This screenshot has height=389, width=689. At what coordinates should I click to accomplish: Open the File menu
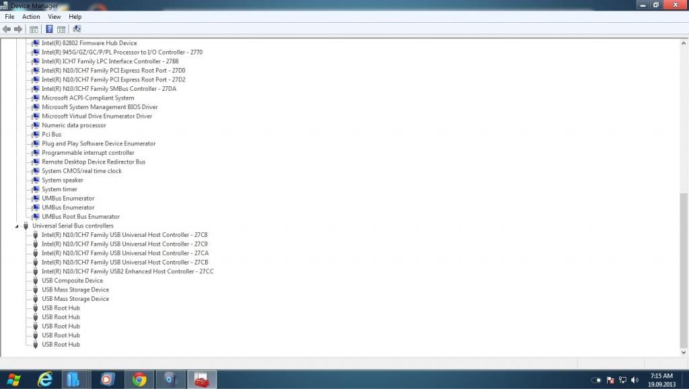9,17
